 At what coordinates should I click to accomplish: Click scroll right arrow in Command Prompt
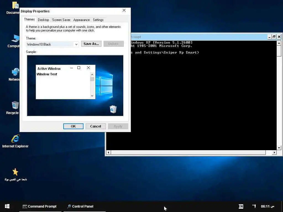point(274,152)
